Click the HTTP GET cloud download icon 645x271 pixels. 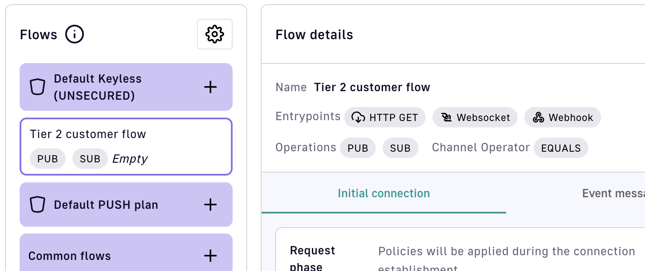pos(358,118)
